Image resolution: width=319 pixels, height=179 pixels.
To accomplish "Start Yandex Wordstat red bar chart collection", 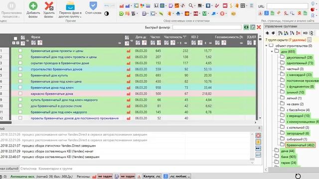I will click(122, 5).
